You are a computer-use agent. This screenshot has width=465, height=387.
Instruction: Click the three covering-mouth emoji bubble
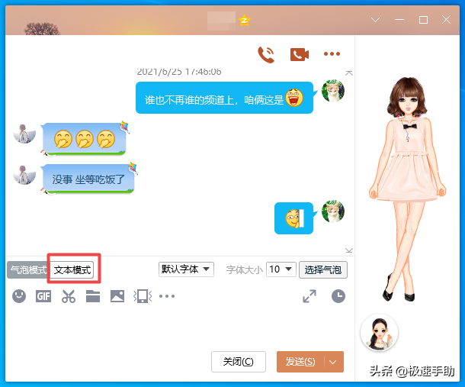click(84, 139)
